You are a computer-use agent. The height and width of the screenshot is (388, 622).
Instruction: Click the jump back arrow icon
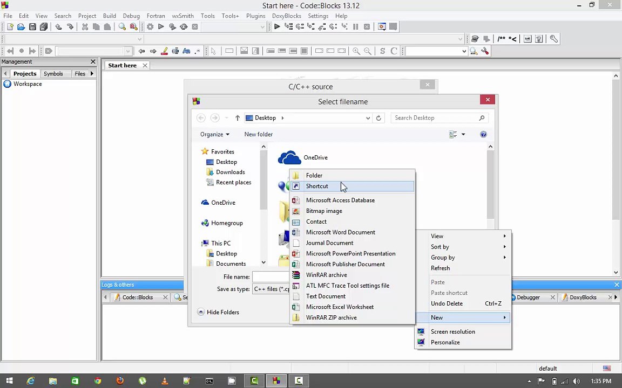point(141,51)
